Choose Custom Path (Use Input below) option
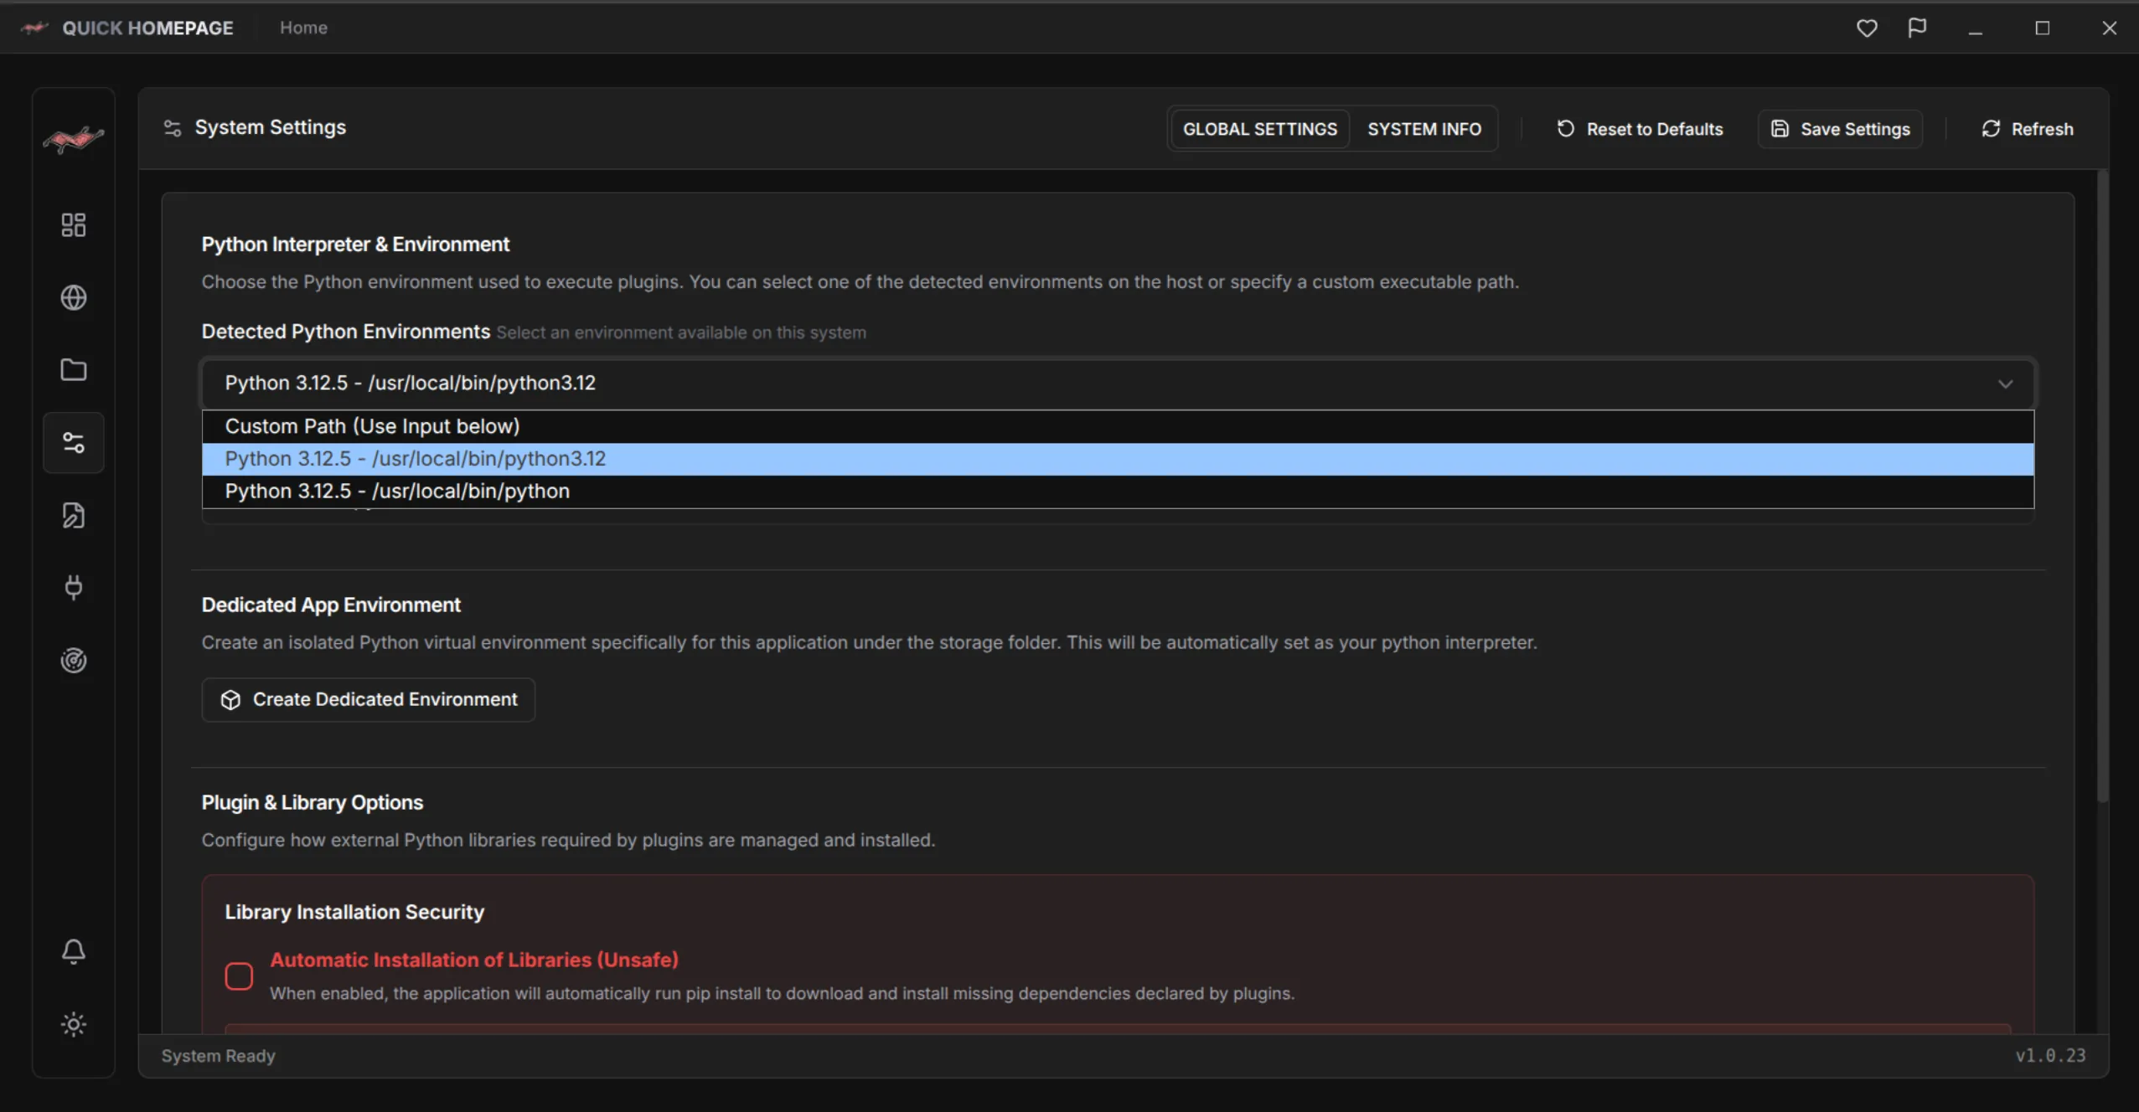The image size is (2139, 1112). pos(1118,426)
